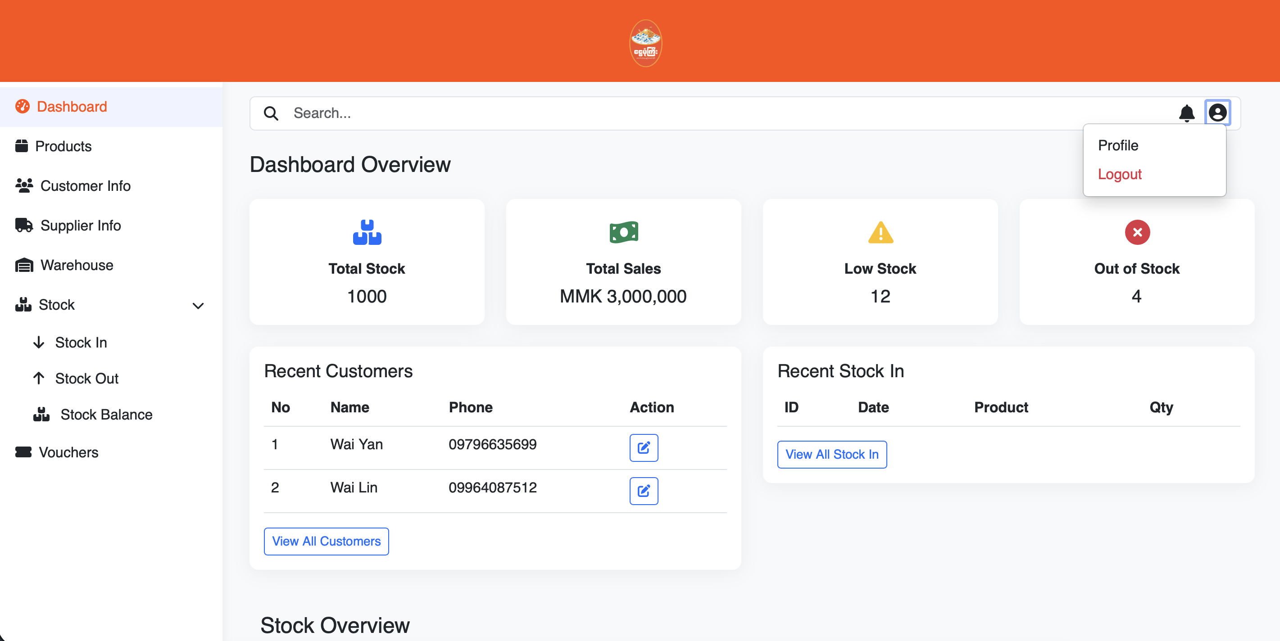The width and height of the screenshot is (1280, 641).
Task: Collapse the Stock submenu chevron
Action: point(198,306)
